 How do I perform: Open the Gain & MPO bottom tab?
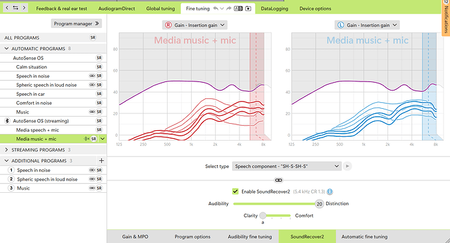[135, 236]
